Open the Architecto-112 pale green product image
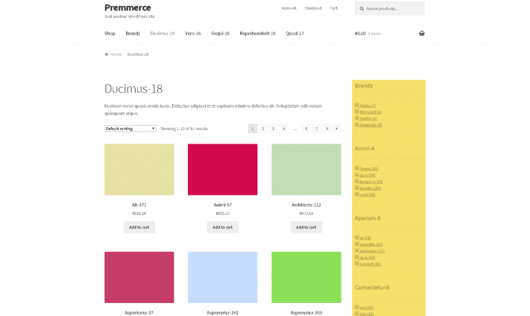 click(306, 169)
